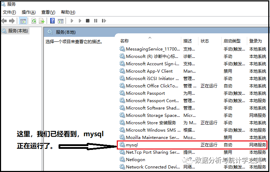Click the gear icon of Microsoft Passport Cont...
This screenshot has width=270, height=172.
(x=122, y=100)
